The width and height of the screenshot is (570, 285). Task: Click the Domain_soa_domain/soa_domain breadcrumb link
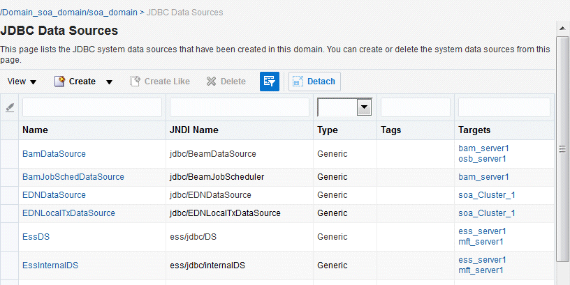click(x=69, y=13)
